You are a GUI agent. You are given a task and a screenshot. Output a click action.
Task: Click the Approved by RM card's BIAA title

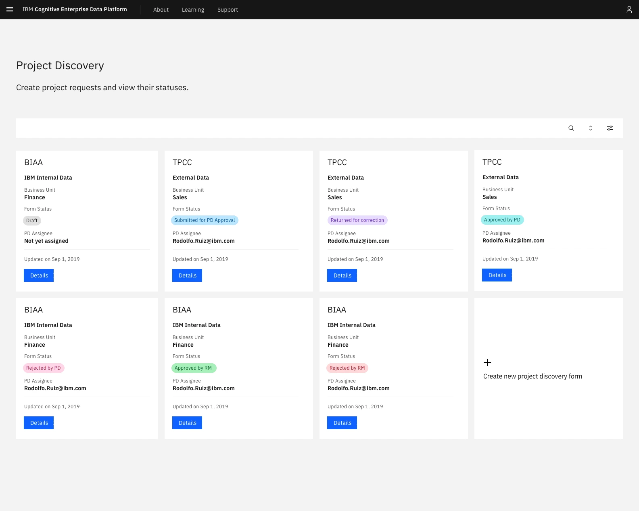[x=182, y=310]
